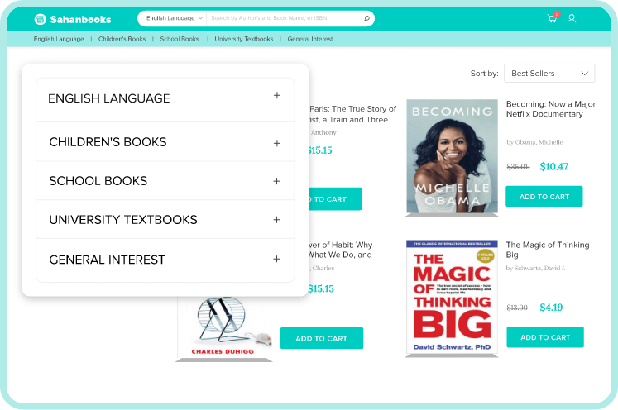Click the Sahanbooks logo
The image size is (618, 410).
coord(73,19)
